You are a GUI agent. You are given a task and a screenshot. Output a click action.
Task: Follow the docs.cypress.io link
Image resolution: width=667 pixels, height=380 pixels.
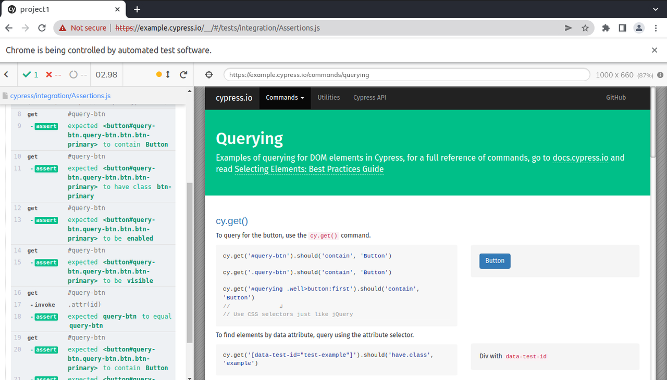point(580,158)
